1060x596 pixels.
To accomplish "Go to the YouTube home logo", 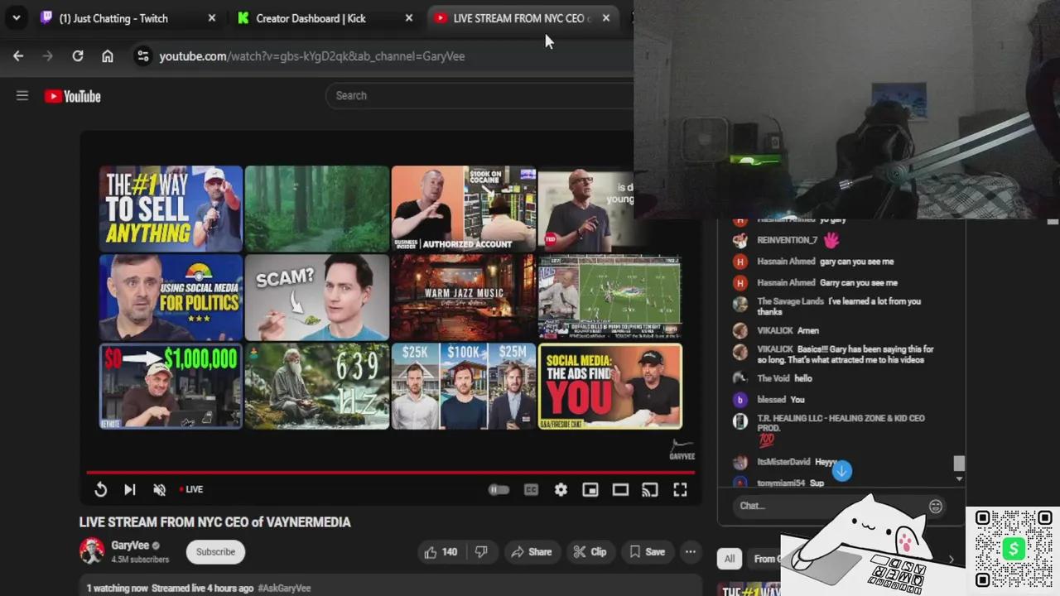I will coord(73,96).
